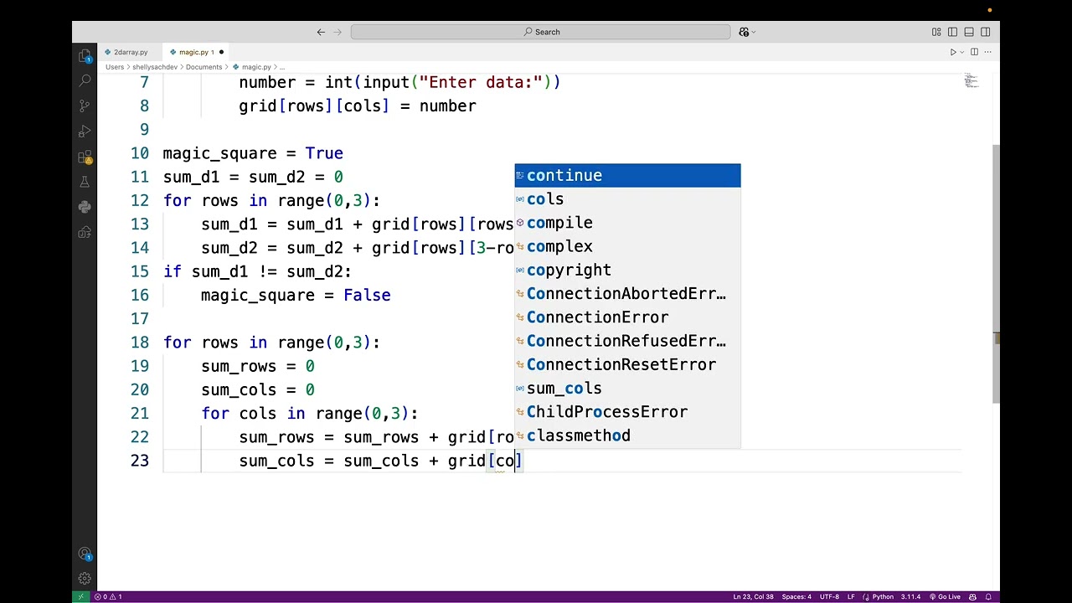1072x603 pixels.
Task: Select the Users breadcrumb
Action: point(115,67)
